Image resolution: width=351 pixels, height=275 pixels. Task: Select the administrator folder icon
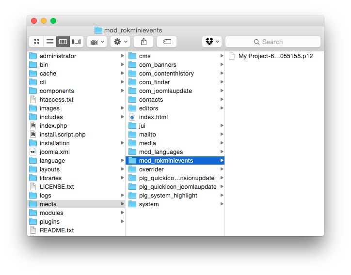(x=33, y=56)
